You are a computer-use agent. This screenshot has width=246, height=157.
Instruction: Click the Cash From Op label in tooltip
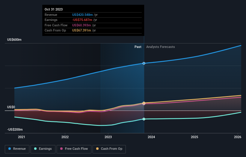pos(55,31)
